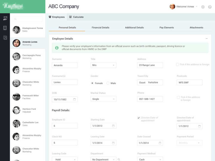Screen dimensions: 215x161
Task: Open application settings via the gear icon
Action: [203, 7]
